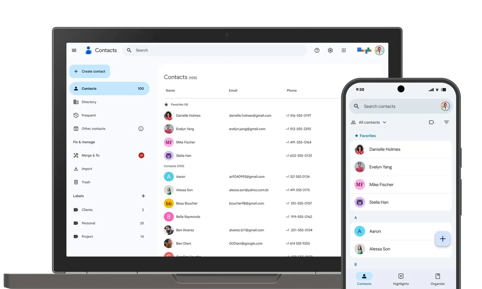Screen dimensions: 482x289
Task: Open the help question mark icon
Action: coord(317,50)
